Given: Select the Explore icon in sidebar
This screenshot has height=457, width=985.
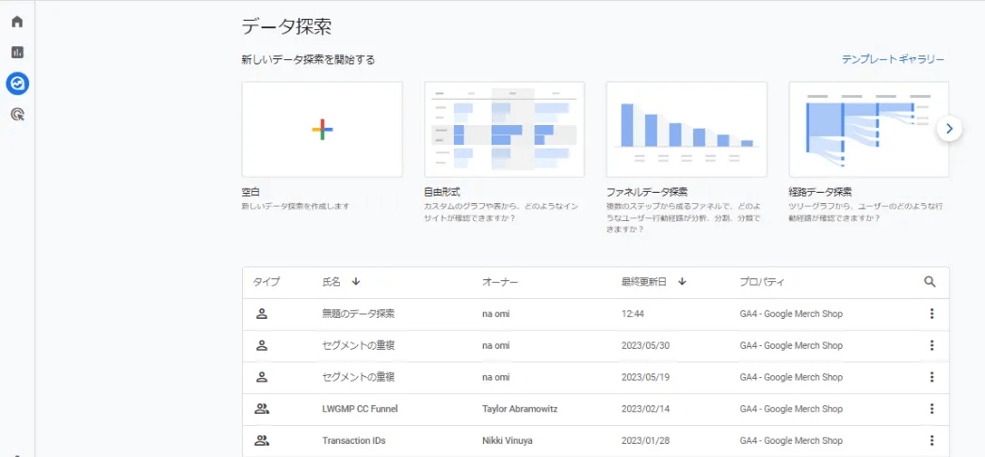Looking at the screenshot, I should click(17, 84).
